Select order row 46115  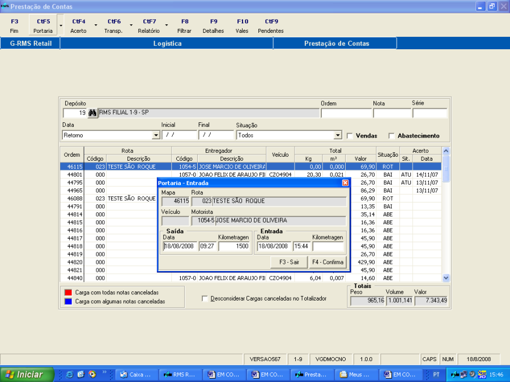(250, 166)
